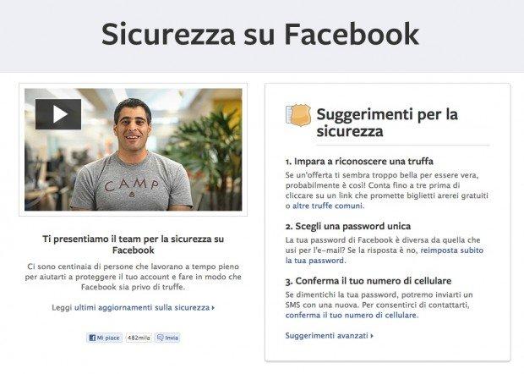Click heading Conferma il tuo numero di cellulare
The height and width of the screenshot is (374, 524).
368,281
